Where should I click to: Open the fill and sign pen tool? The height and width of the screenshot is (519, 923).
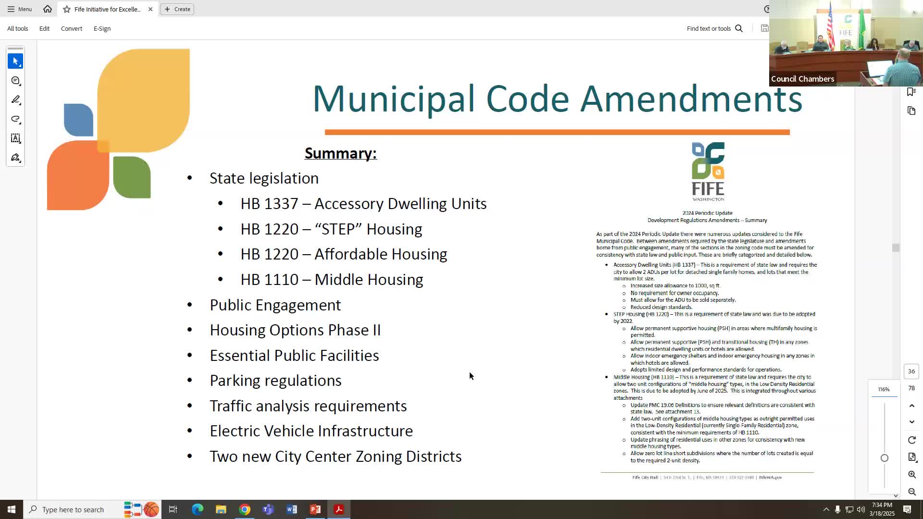coord(15,158)
